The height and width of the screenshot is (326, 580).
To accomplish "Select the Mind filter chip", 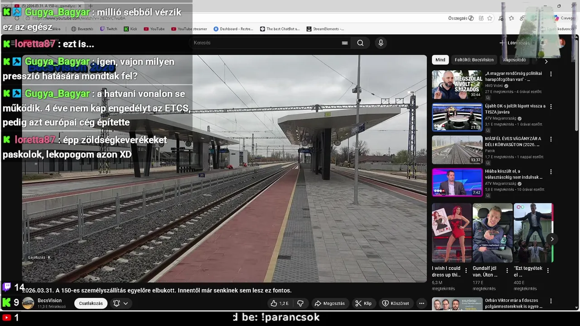I will tap(440, 60).
